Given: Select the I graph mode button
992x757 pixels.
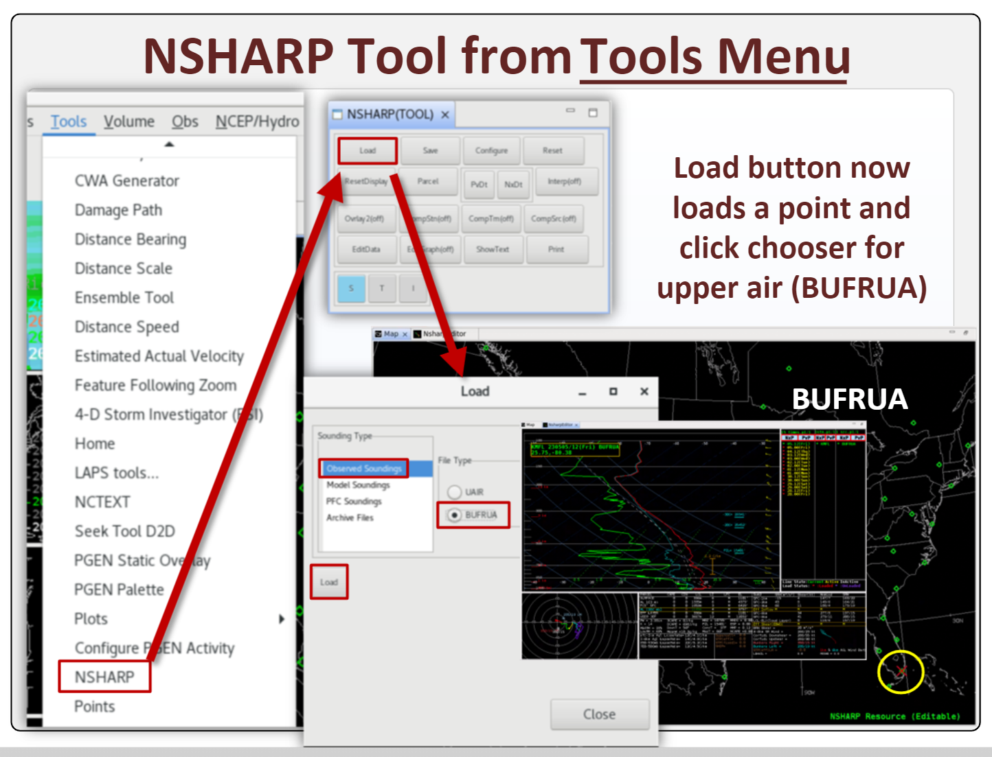Looking at the screenshot, I should click(x=413, y=288).
